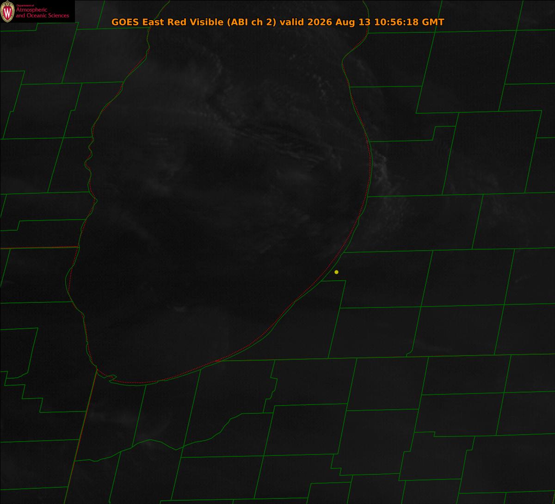Click the UW crest logo
Image resolution: width=555 pixels, height=504 pixels.
pos(7,12)
